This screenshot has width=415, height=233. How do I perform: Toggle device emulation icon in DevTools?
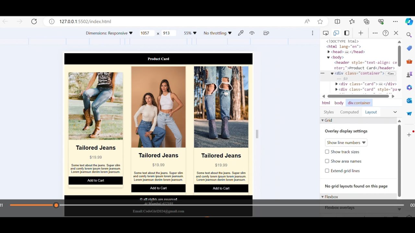point(336,33)
